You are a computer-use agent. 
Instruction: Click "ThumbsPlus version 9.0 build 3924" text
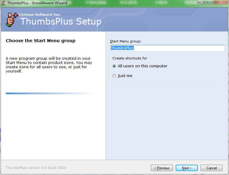point(36,168)
